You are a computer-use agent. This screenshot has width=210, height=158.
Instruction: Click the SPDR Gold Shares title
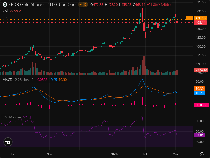(26, 4)
